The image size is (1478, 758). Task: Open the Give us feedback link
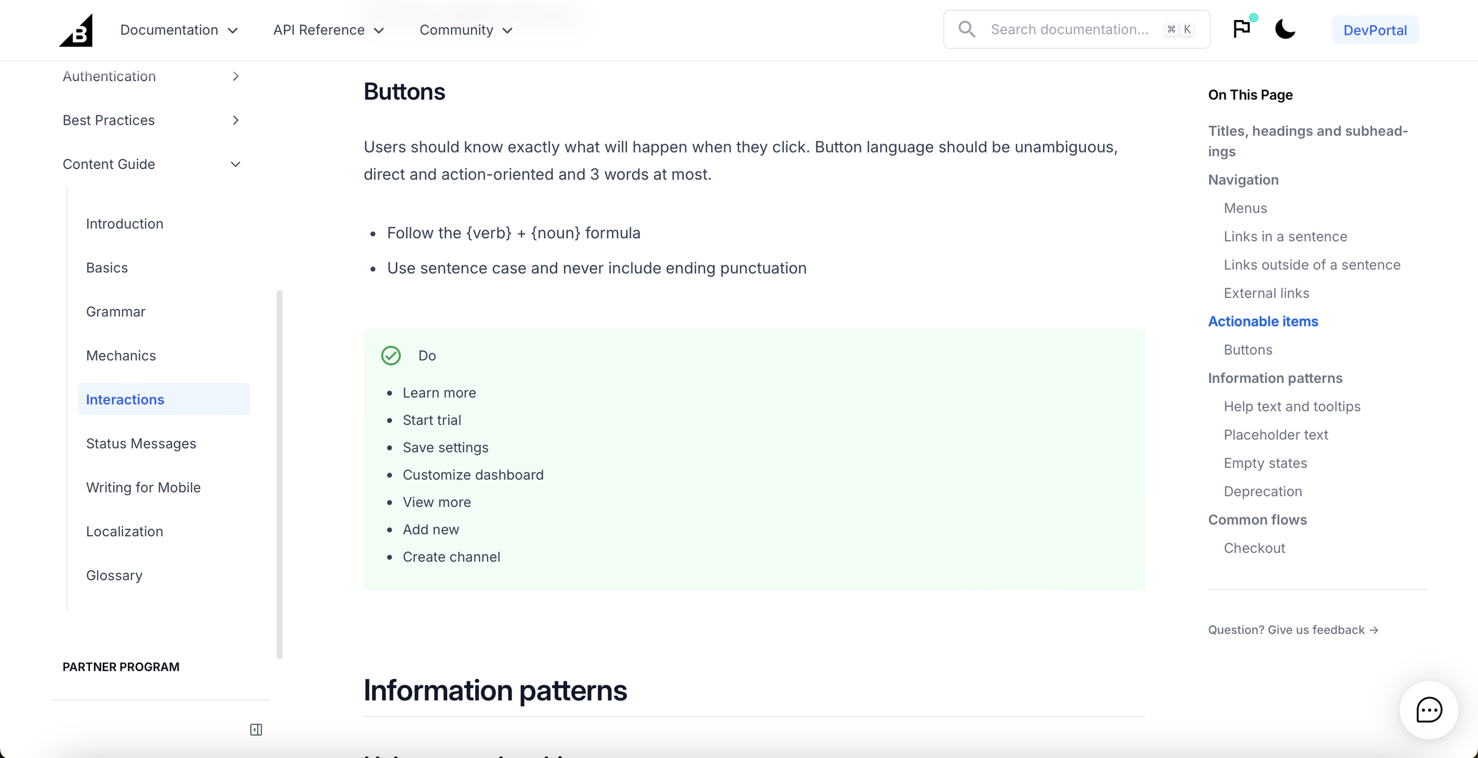point(1294,630)
